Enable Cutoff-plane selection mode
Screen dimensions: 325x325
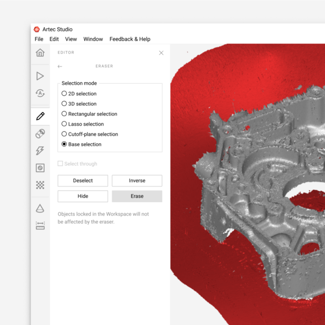click(64, 134)
